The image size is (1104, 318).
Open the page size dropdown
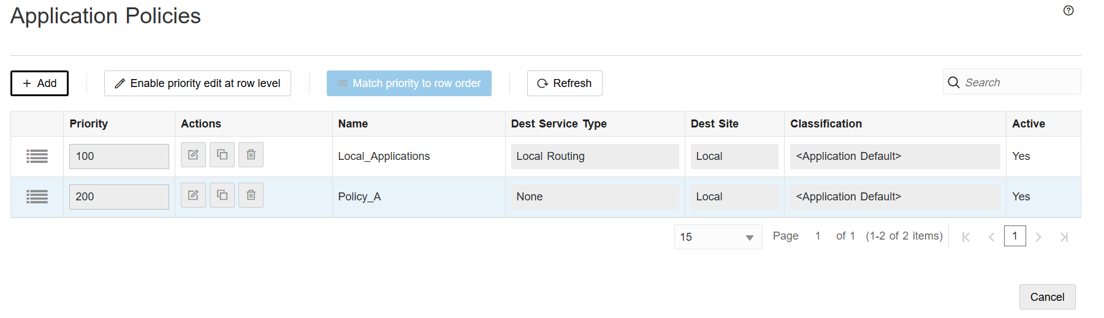[x=718, y=237]
